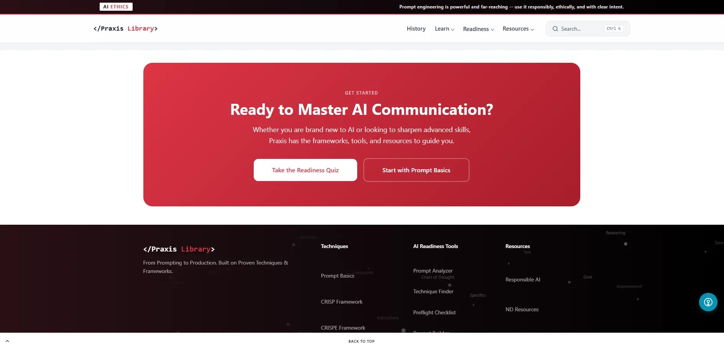
Task: Click the search magnifier icon
Action: [x=555, y=29]
